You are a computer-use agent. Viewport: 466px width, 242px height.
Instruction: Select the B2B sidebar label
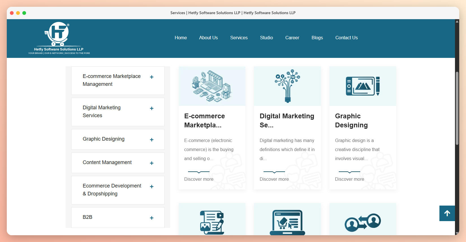(87, 217)
